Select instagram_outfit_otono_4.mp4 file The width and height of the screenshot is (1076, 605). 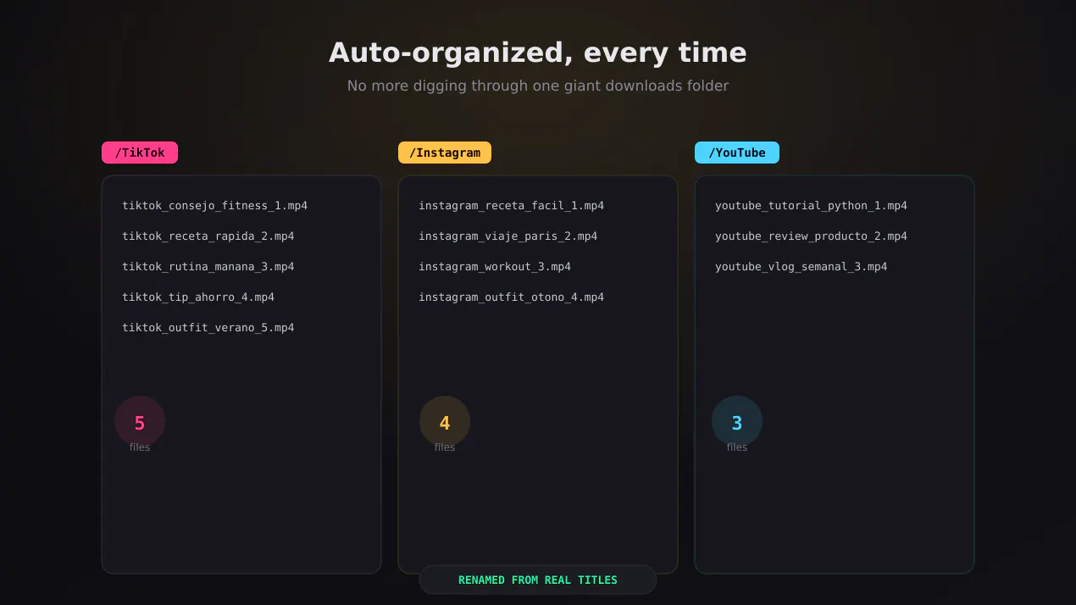[x=511, y=297]
